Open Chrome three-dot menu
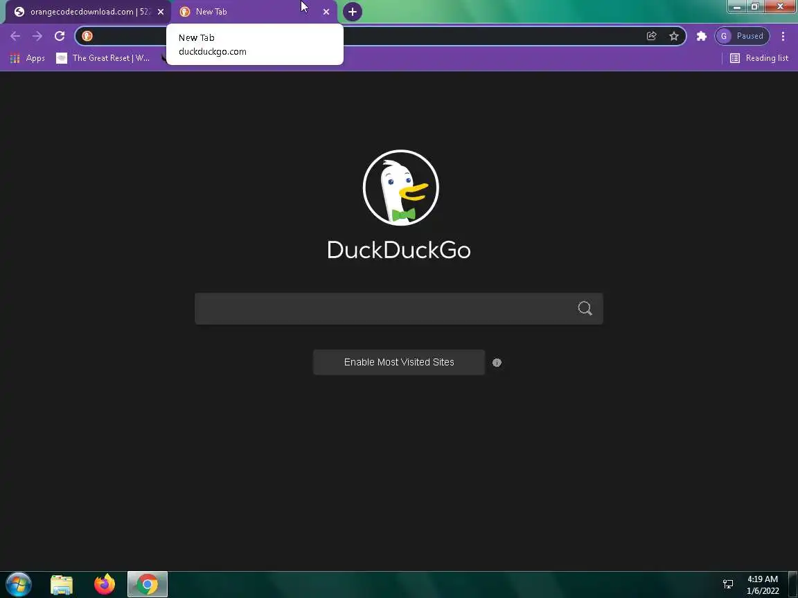 click(x=783, y=36)
